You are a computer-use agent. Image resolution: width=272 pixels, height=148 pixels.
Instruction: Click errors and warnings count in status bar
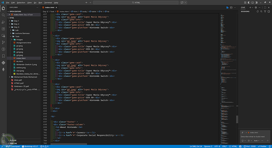click(x=44, y=146)
